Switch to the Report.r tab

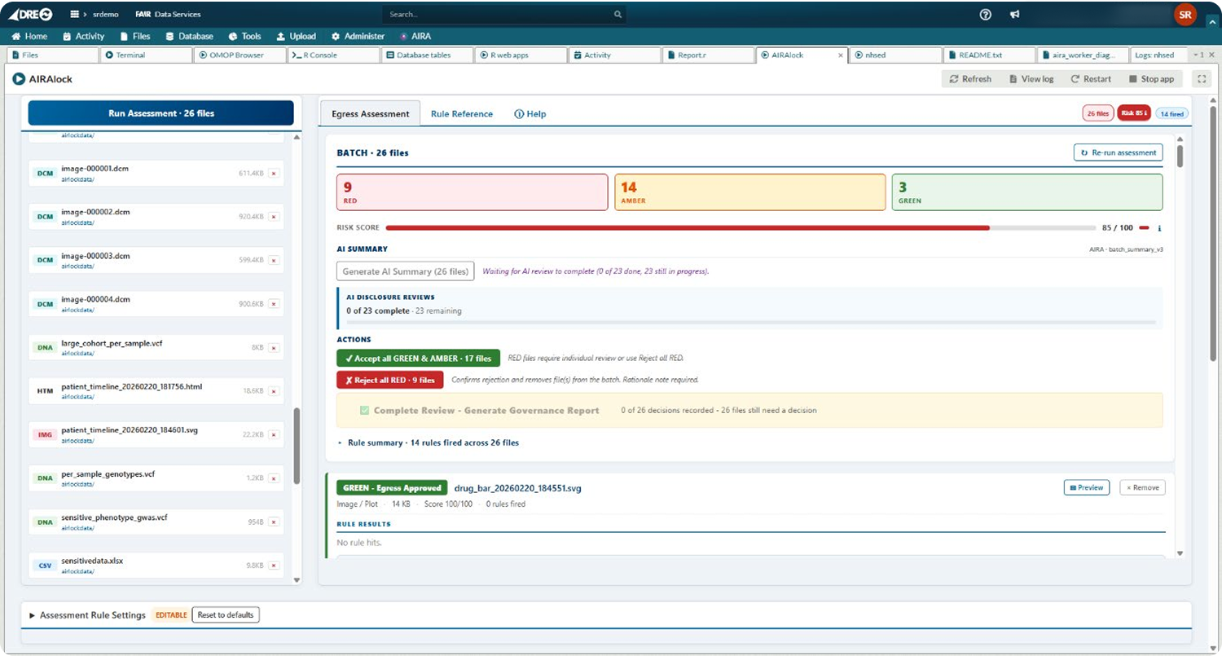point(708,55)
